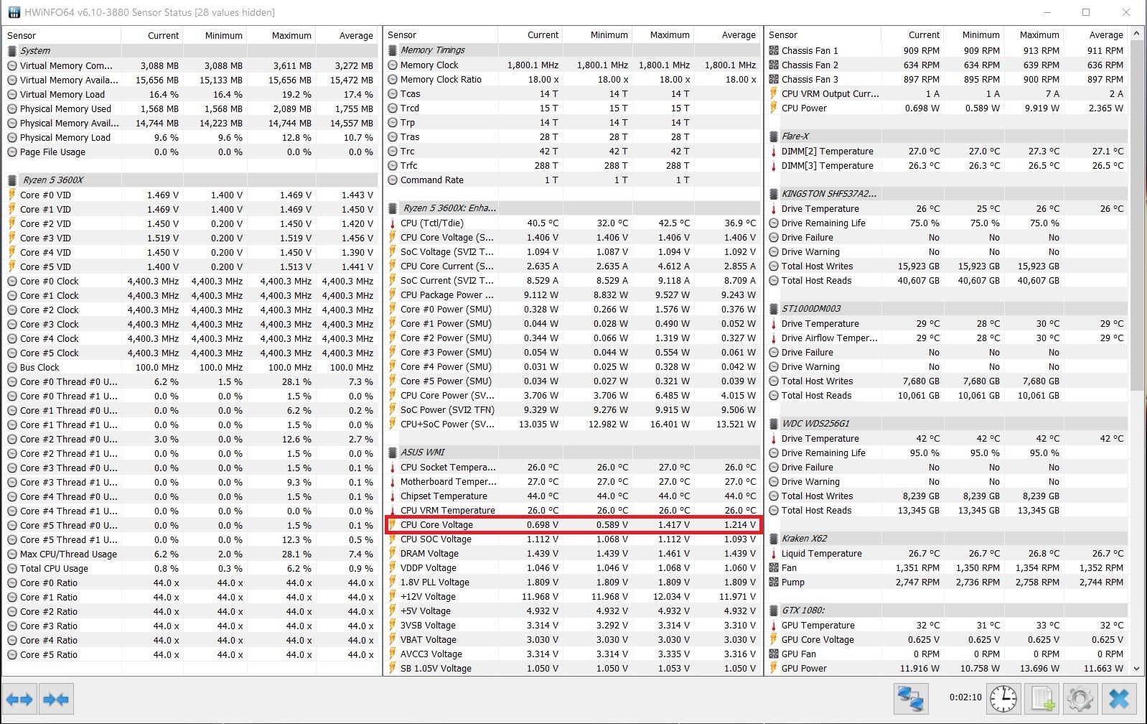This screenshot has width=1147, height=724.
Task: Reset min/max values using clock icon
Action: point(1003,699)
